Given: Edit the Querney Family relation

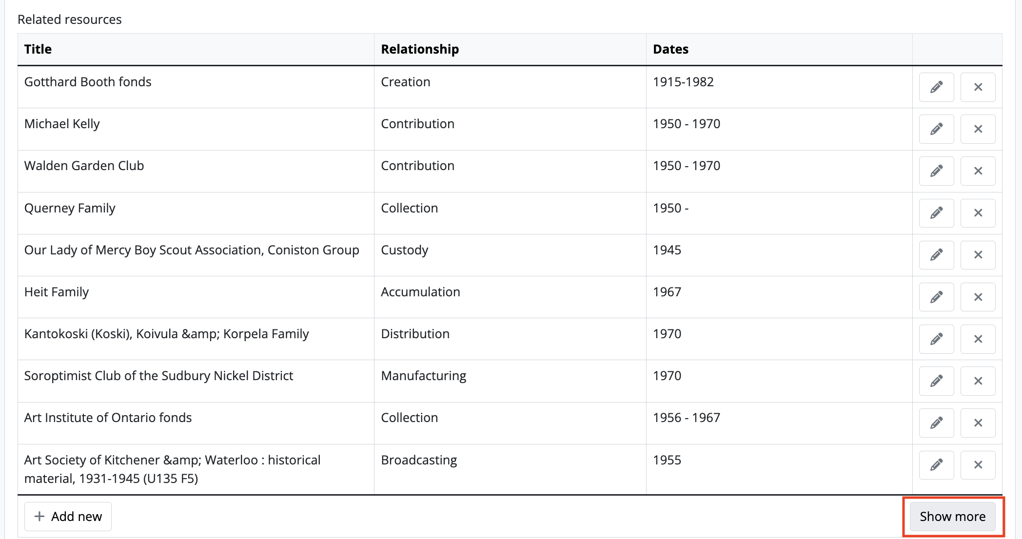Looking at the screenshot, I should click(936, 213).
